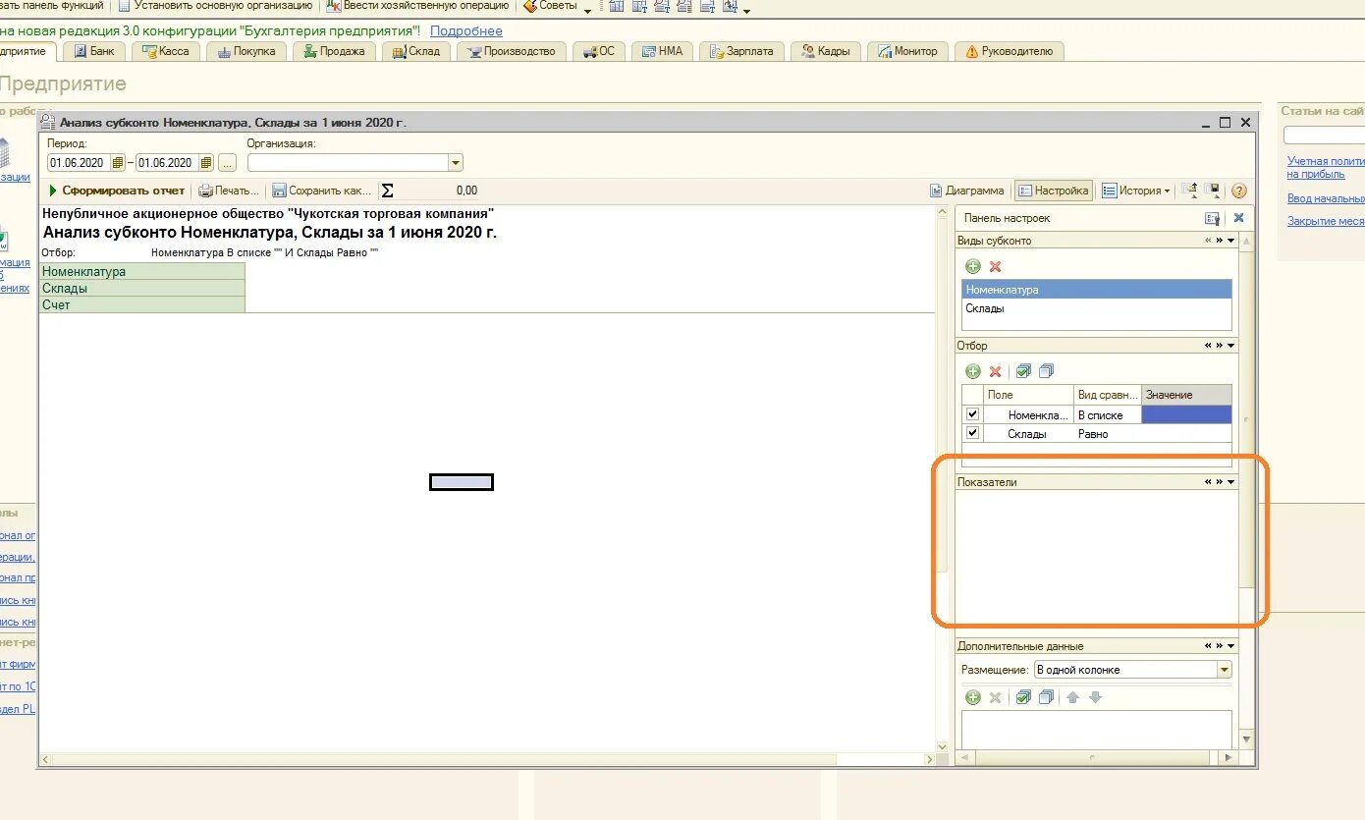Open the Продажа tab
This screenshot has width=1365, height=820.
pos(333,51)
